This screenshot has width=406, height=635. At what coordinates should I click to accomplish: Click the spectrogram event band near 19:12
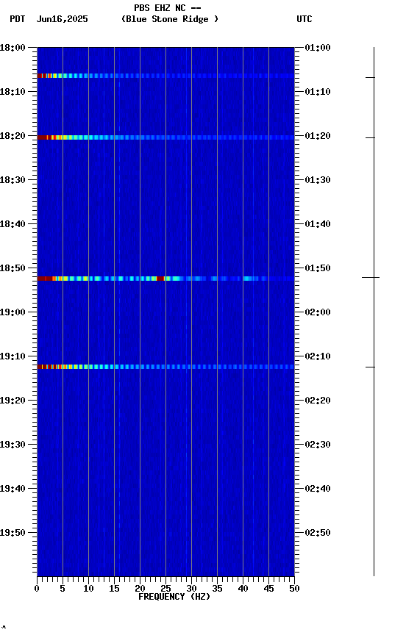click(165, 367)
